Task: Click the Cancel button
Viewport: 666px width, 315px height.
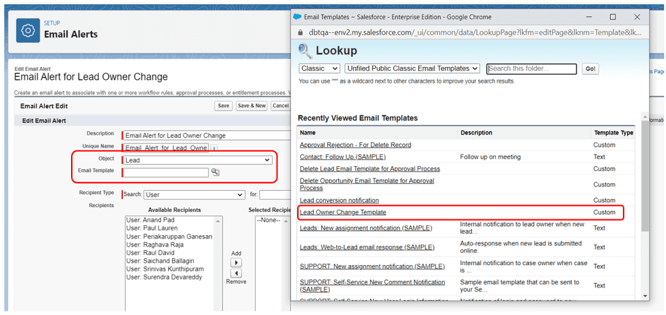Action: point(280,106)
